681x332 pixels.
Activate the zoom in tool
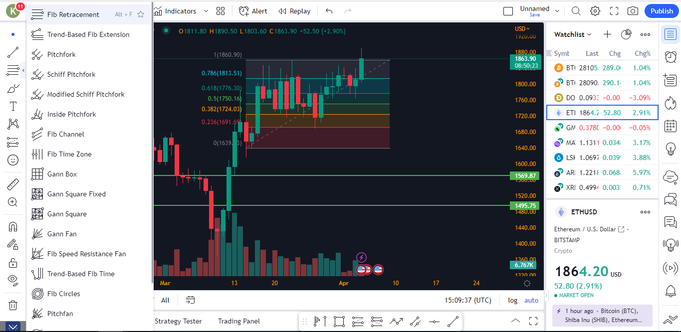pyautogui.click(x=13, y=202)
